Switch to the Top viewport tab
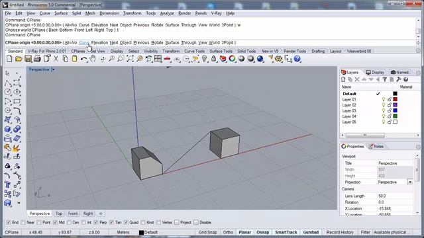This screenshot has width=424, height=238. pyautogui.click(x=59, y=214)
